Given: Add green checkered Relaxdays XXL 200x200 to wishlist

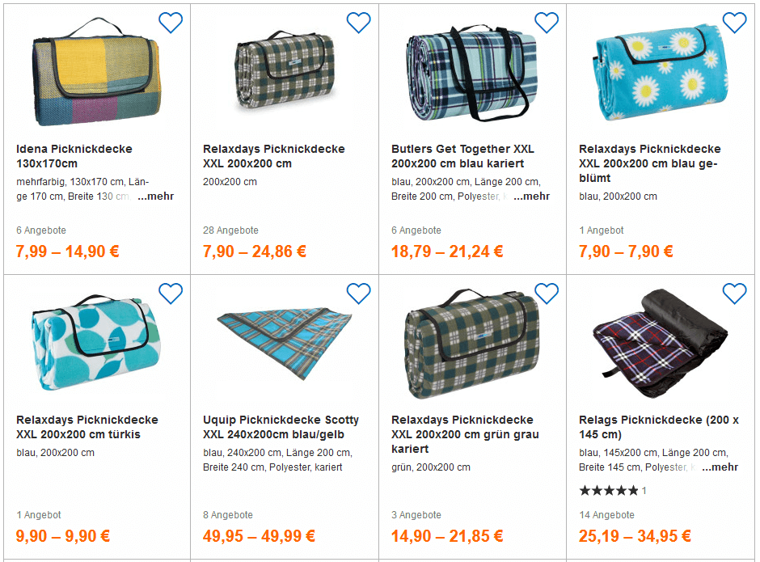Looking at the screenshot, I should click(358, 23).
